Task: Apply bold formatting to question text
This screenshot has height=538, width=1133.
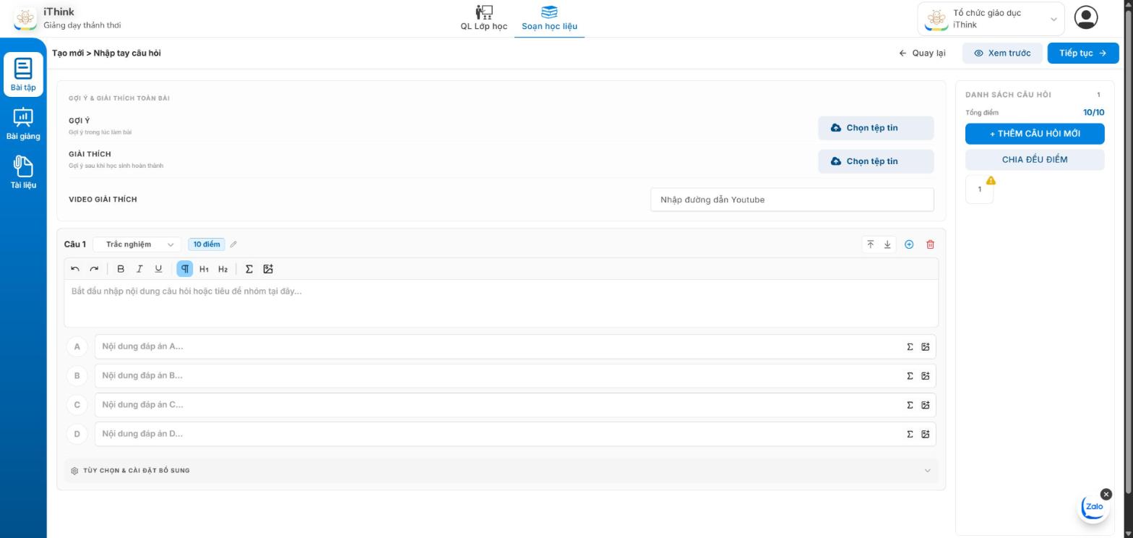Action: [121, 269]
